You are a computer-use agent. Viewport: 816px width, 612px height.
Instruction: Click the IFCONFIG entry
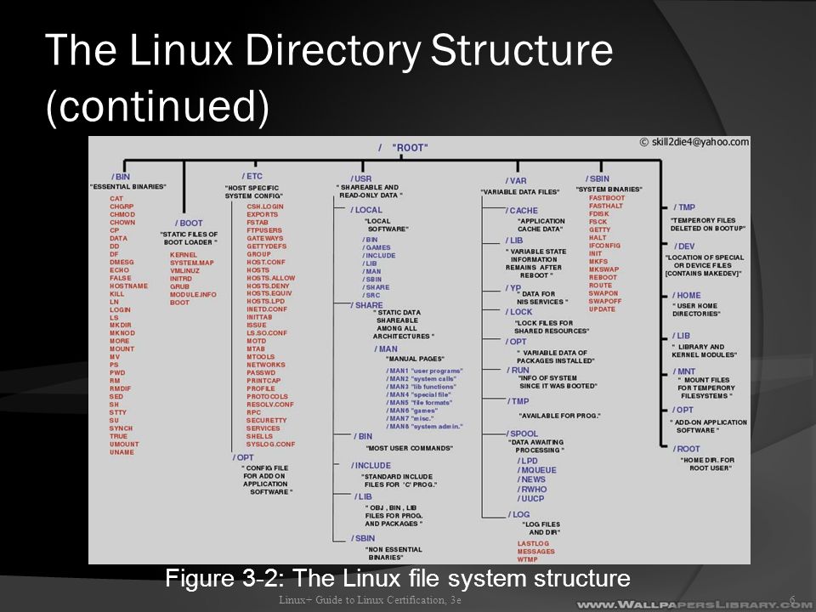tap(604, 246)
